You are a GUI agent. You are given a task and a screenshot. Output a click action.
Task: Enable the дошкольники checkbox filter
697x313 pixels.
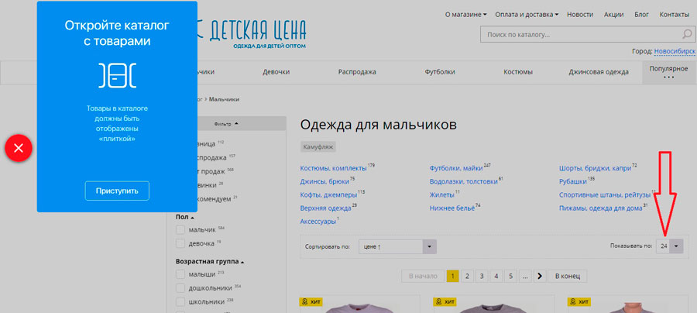[x=180, y=287]
